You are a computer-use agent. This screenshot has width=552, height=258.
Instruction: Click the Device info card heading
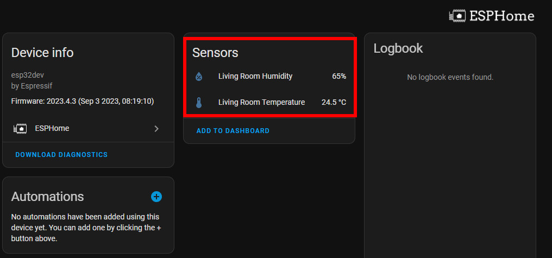pyautogui.click(x=42, y=53)
